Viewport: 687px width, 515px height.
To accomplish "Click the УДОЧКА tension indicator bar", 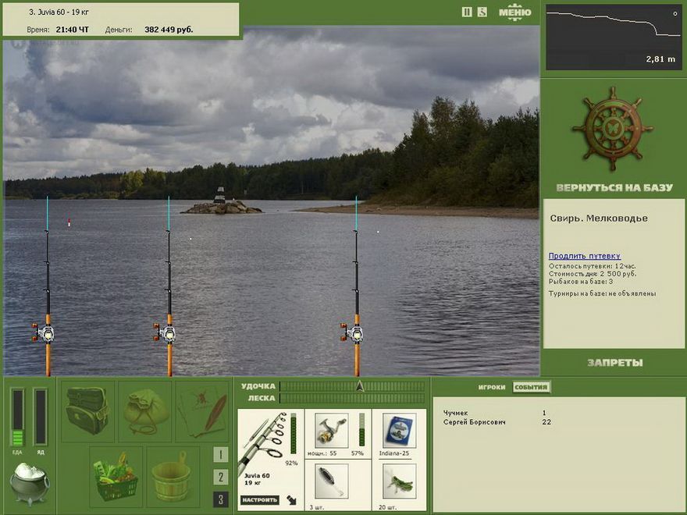I will coord(352,386).
